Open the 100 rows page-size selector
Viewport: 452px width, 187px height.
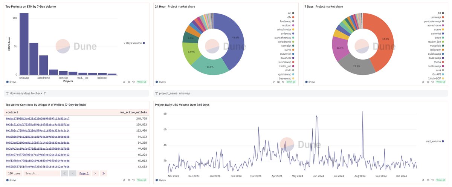14,173
